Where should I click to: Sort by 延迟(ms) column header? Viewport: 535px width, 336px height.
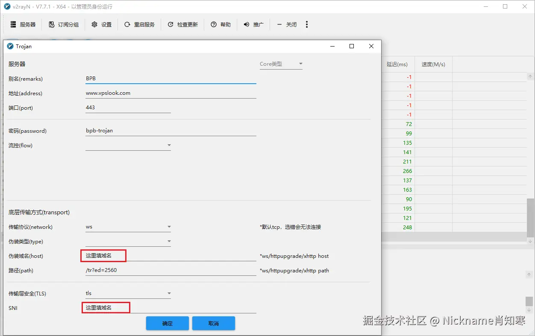(x=397, y=64)
